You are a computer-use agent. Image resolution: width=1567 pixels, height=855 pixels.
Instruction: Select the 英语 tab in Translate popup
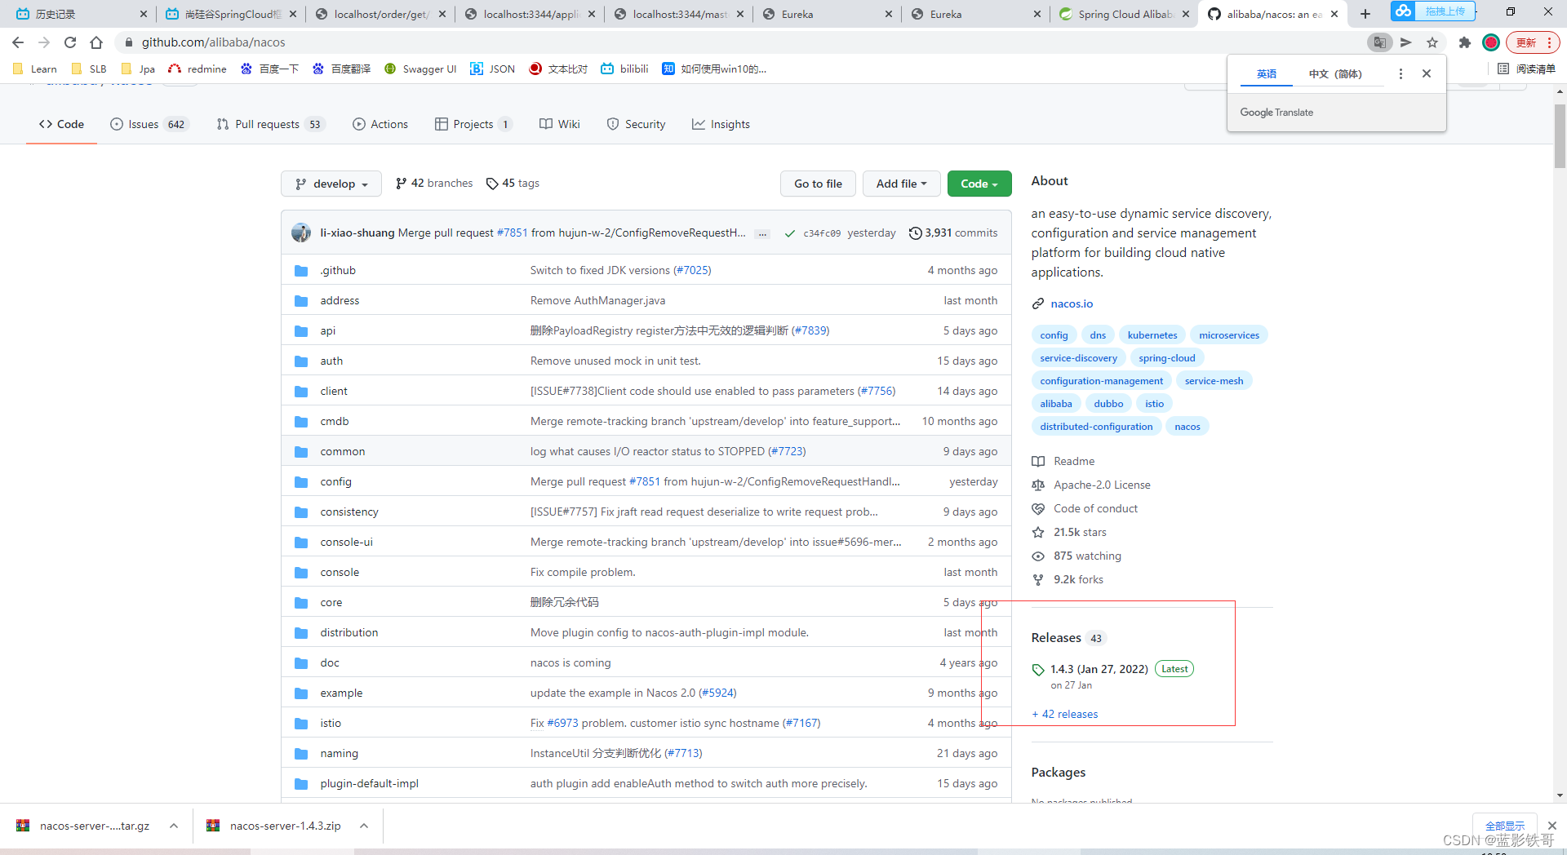1266,73
